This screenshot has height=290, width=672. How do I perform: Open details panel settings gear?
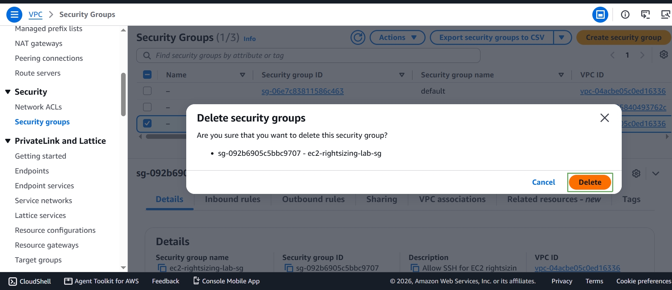(x=636, y=173)
